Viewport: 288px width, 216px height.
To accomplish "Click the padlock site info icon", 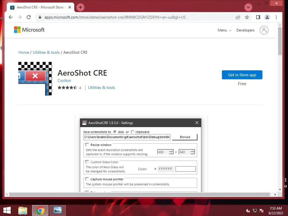I will pyautogui.click(x=40, y=17).
